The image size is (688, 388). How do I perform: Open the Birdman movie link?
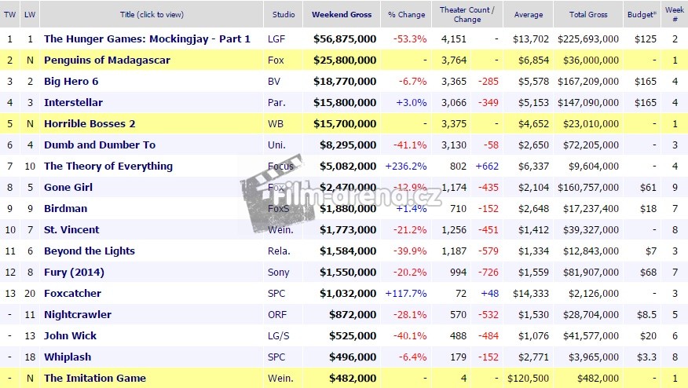(66, 208)
